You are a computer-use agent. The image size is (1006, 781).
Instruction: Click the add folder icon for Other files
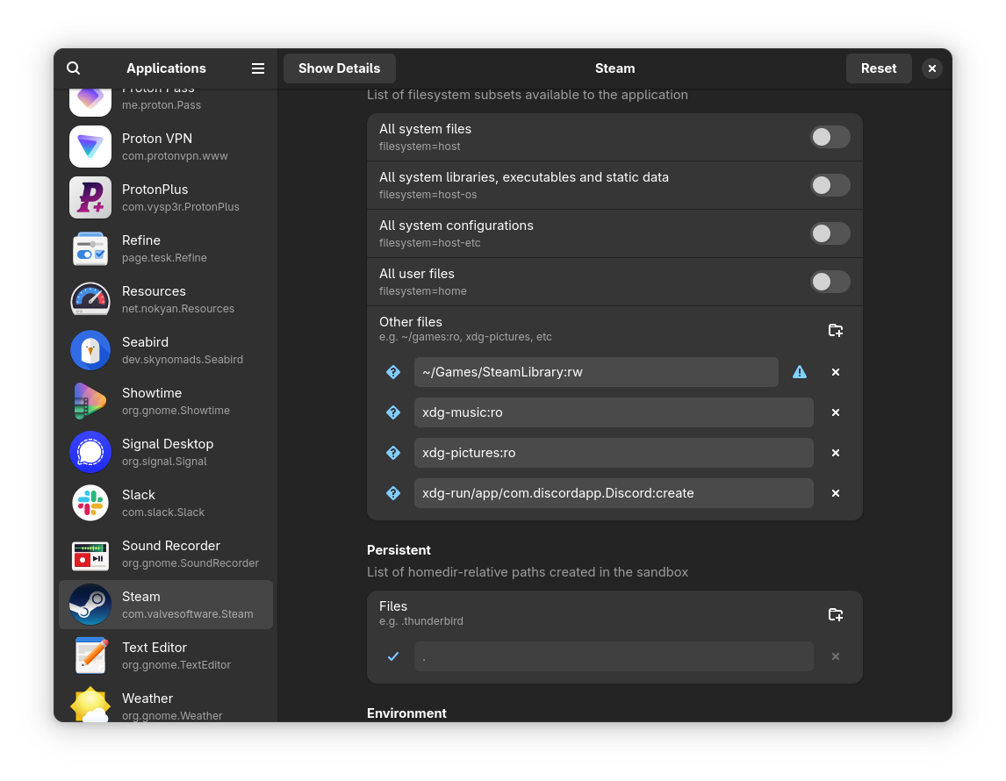[836, 330]
